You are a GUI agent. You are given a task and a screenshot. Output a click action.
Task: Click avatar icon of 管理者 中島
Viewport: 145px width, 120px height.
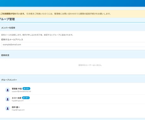pos(8,90)
